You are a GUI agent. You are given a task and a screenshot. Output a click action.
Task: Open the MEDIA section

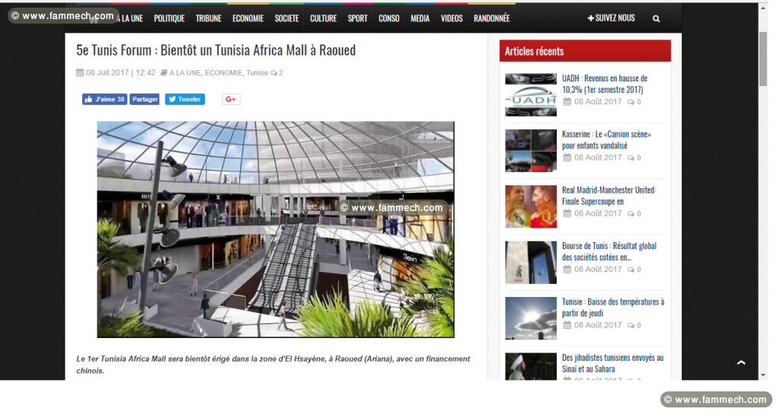click(x=420, y=18)
